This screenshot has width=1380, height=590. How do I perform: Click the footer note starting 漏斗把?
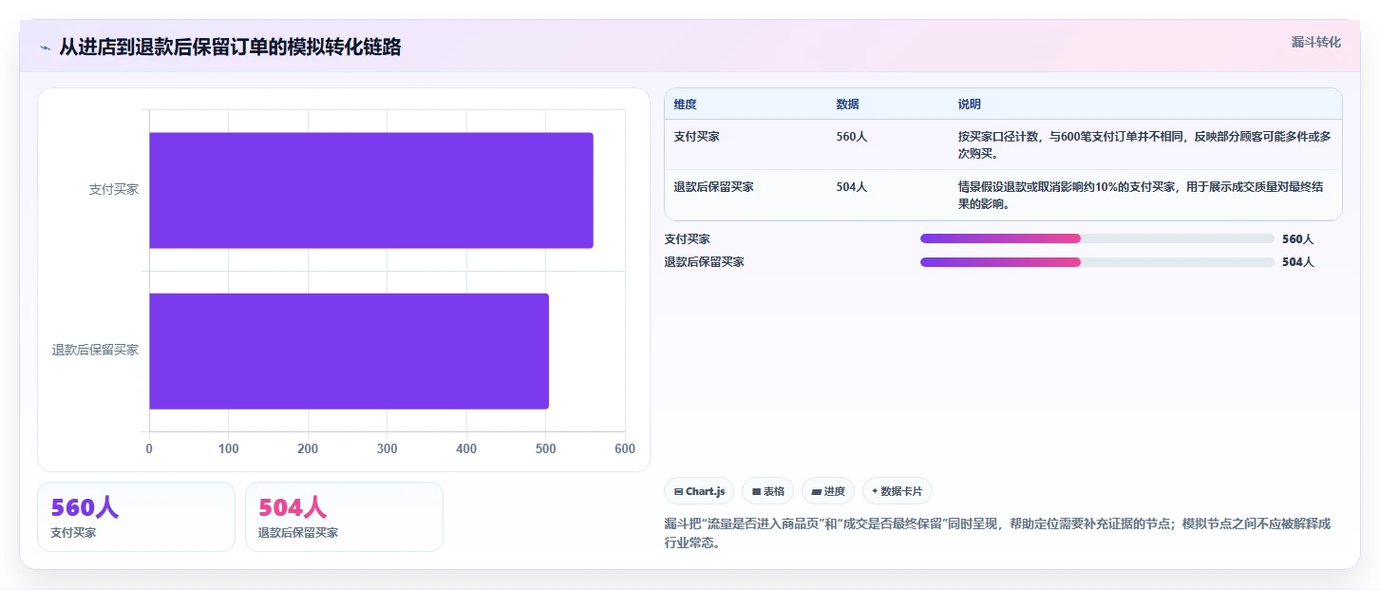coord(997,534)
